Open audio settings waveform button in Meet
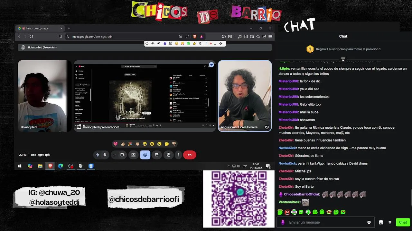The width and height of the screenshot is (412, 231). [97, 155]
